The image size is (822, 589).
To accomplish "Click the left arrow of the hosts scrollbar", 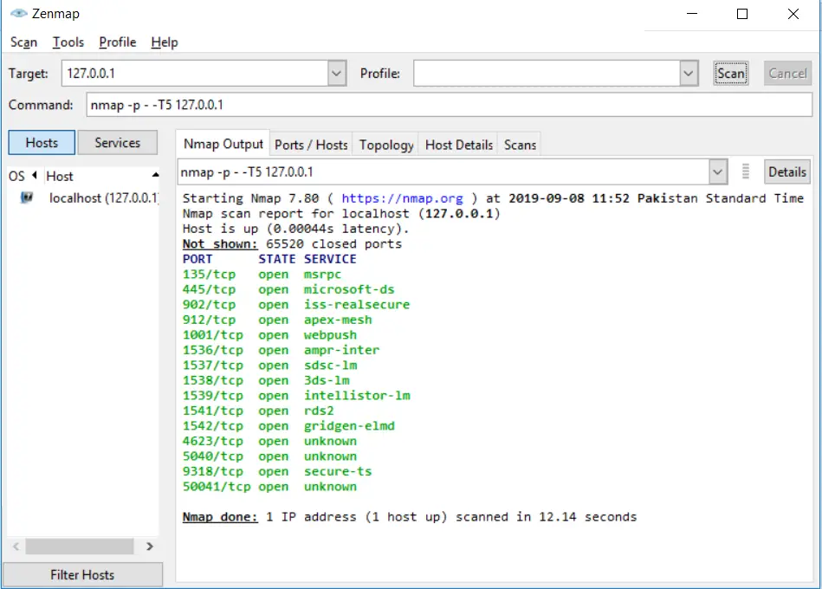I will pyautogui.click(x=16, y=547).
